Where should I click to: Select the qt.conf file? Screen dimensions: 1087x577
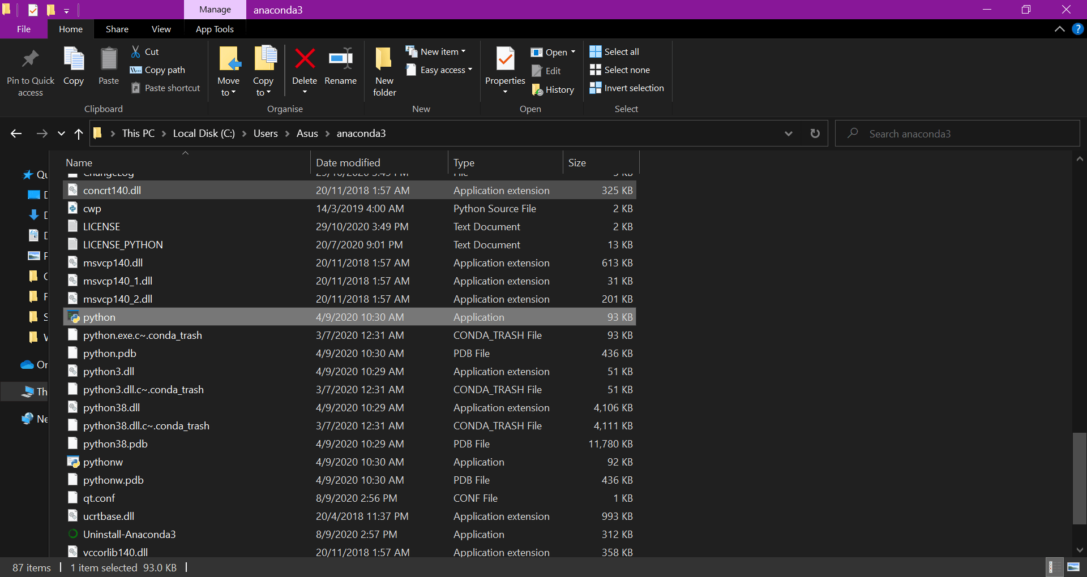tap(349, 498)
